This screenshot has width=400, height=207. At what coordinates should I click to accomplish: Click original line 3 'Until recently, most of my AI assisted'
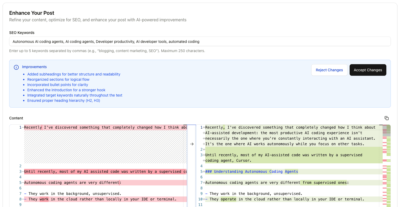106,171
